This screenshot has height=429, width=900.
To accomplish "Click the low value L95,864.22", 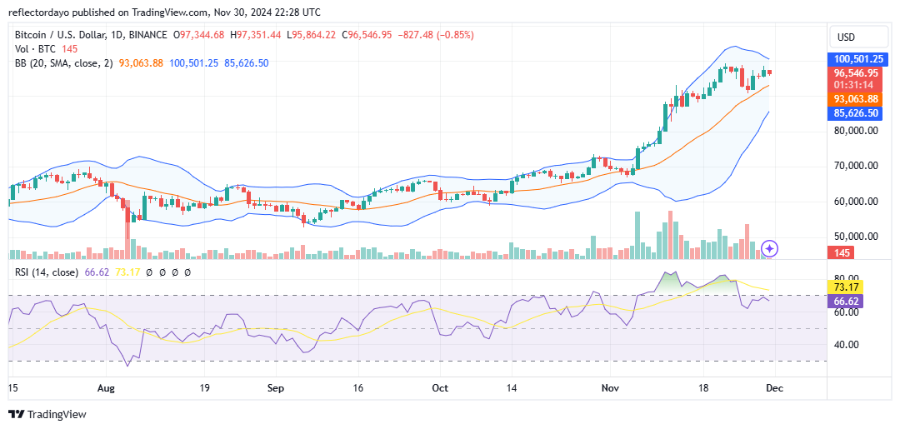I will coord(311,35).
